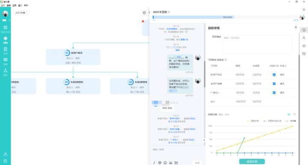Open the star favorite icon on the right rail

point(304,46)
